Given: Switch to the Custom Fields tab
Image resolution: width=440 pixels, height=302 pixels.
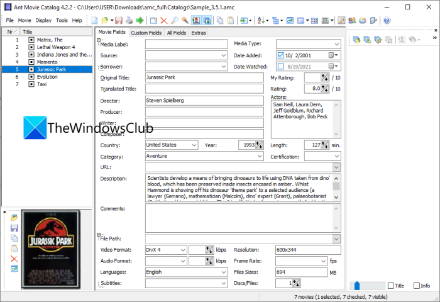Looking at the screenshot, I should point(146,32).
